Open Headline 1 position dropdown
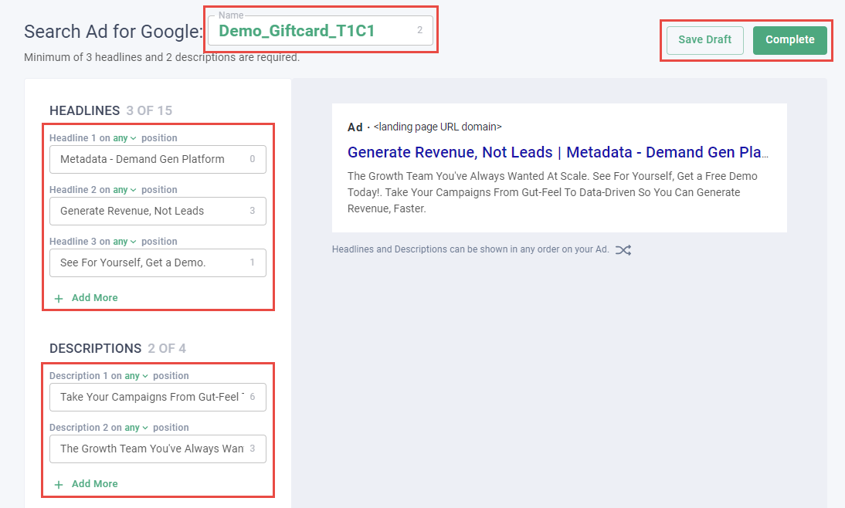The width and height of the screenshot is (845, 508). 124,138
